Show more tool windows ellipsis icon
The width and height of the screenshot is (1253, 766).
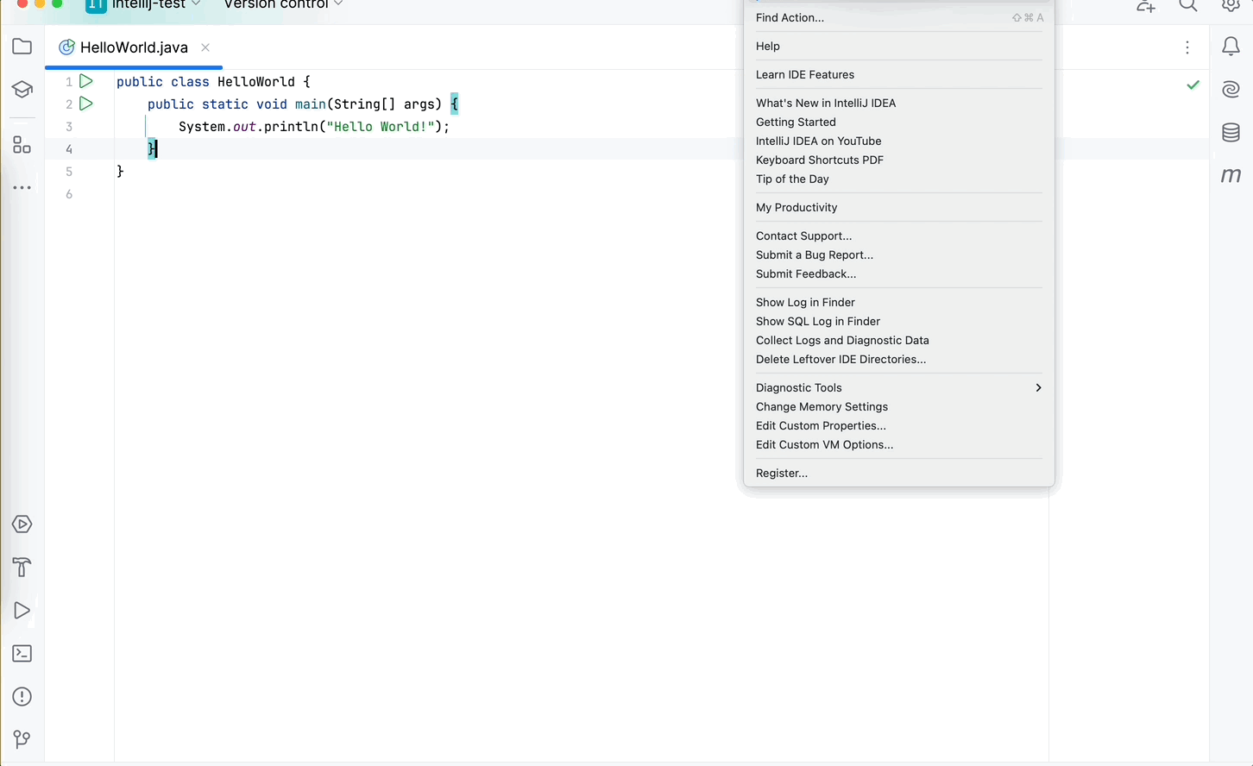[22, 187]
